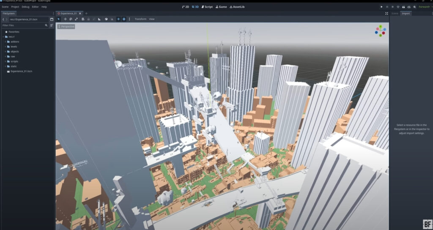Activate the Scale mode tool
The image size is (433, 230).
click(76, 19)
